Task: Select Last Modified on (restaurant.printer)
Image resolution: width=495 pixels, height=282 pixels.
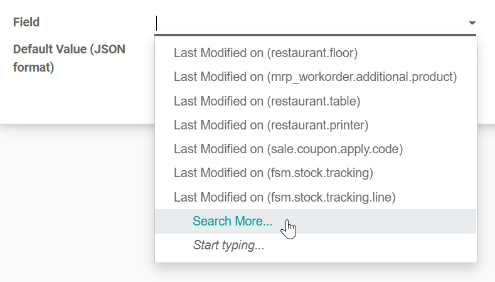Action: (270, 125)
